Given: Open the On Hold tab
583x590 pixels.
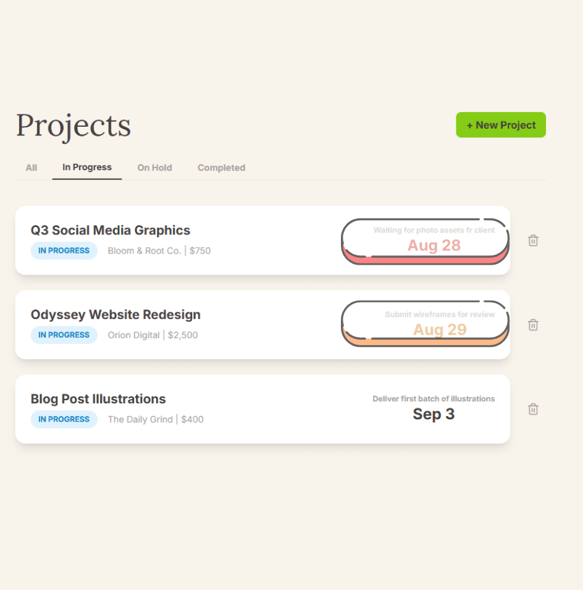Looking at the screenshot, I should (x=154, y=168).
